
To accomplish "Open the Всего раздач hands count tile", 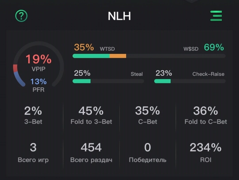I will click(x=91, y=153).
